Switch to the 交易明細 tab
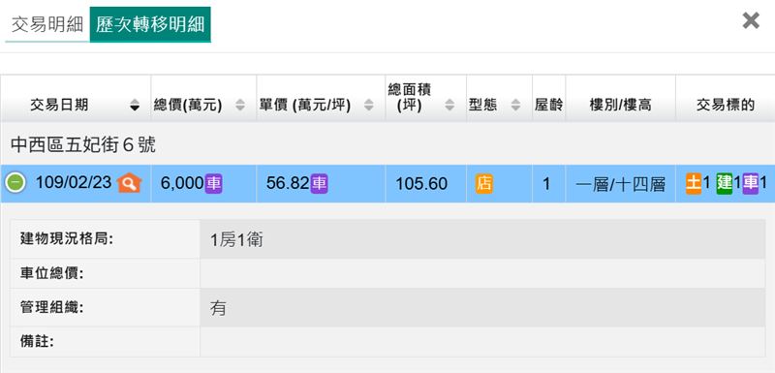Image resolution: width=775 pixels, height=373 pixels. (47, 24)
